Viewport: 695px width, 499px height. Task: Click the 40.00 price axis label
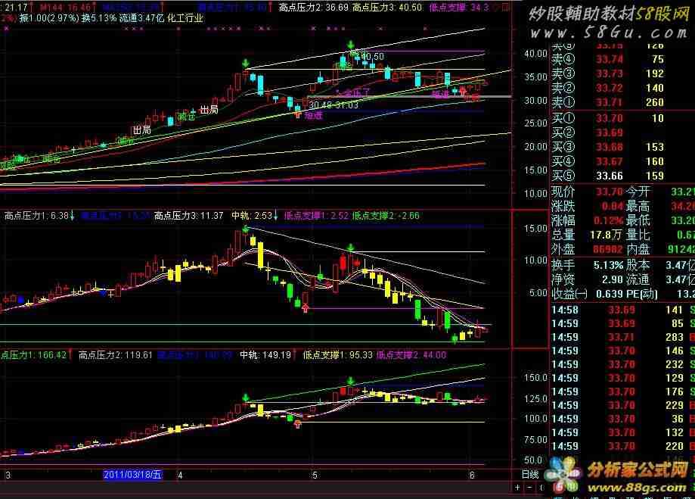coord(535,54)
